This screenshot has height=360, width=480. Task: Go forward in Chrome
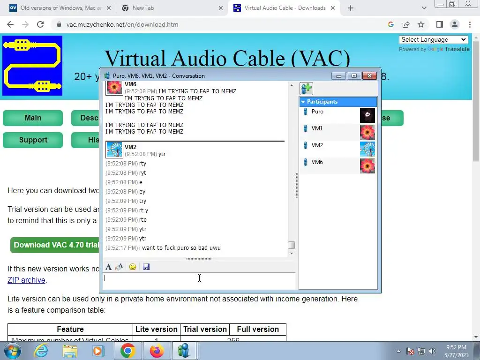25,24
